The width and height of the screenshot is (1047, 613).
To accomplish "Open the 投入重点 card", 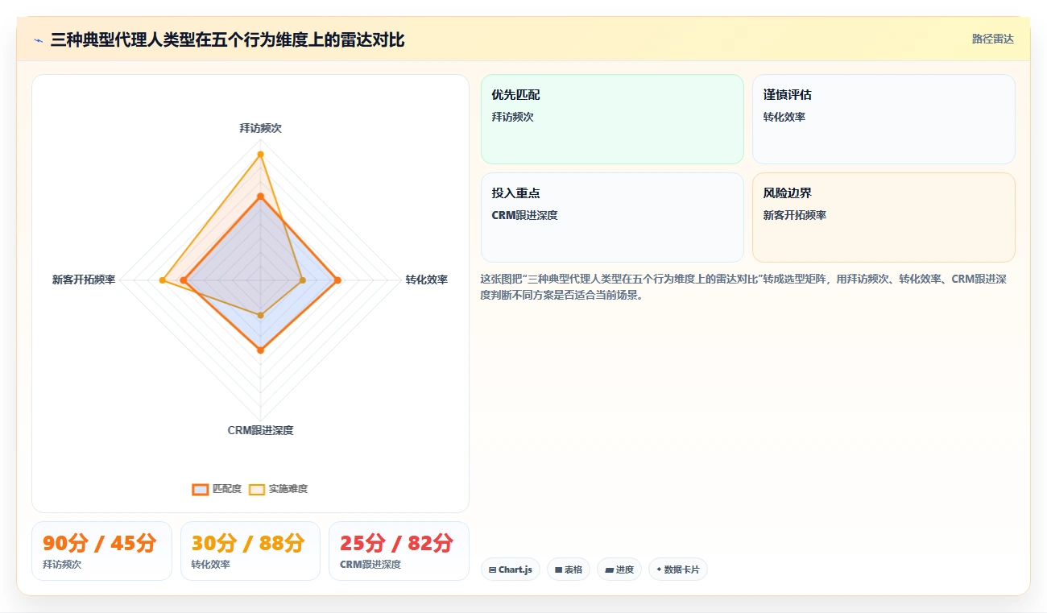I will [x=612, y=217].
